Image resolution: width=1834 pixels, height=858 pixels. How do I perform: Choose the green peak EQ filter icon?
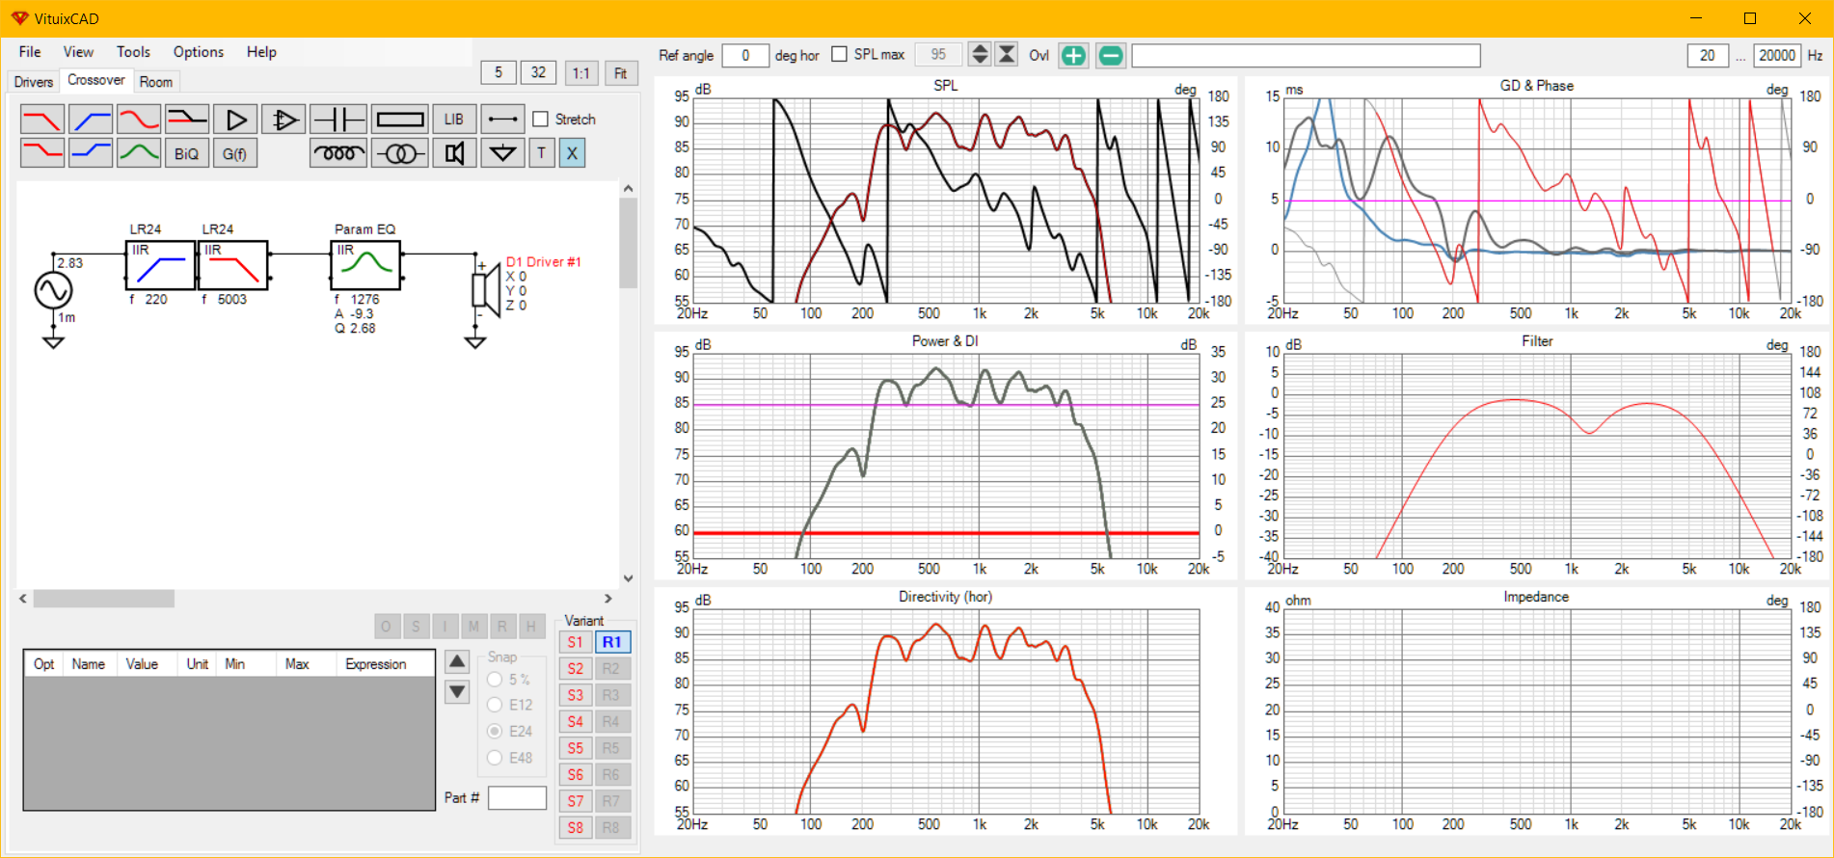[139, 153]
